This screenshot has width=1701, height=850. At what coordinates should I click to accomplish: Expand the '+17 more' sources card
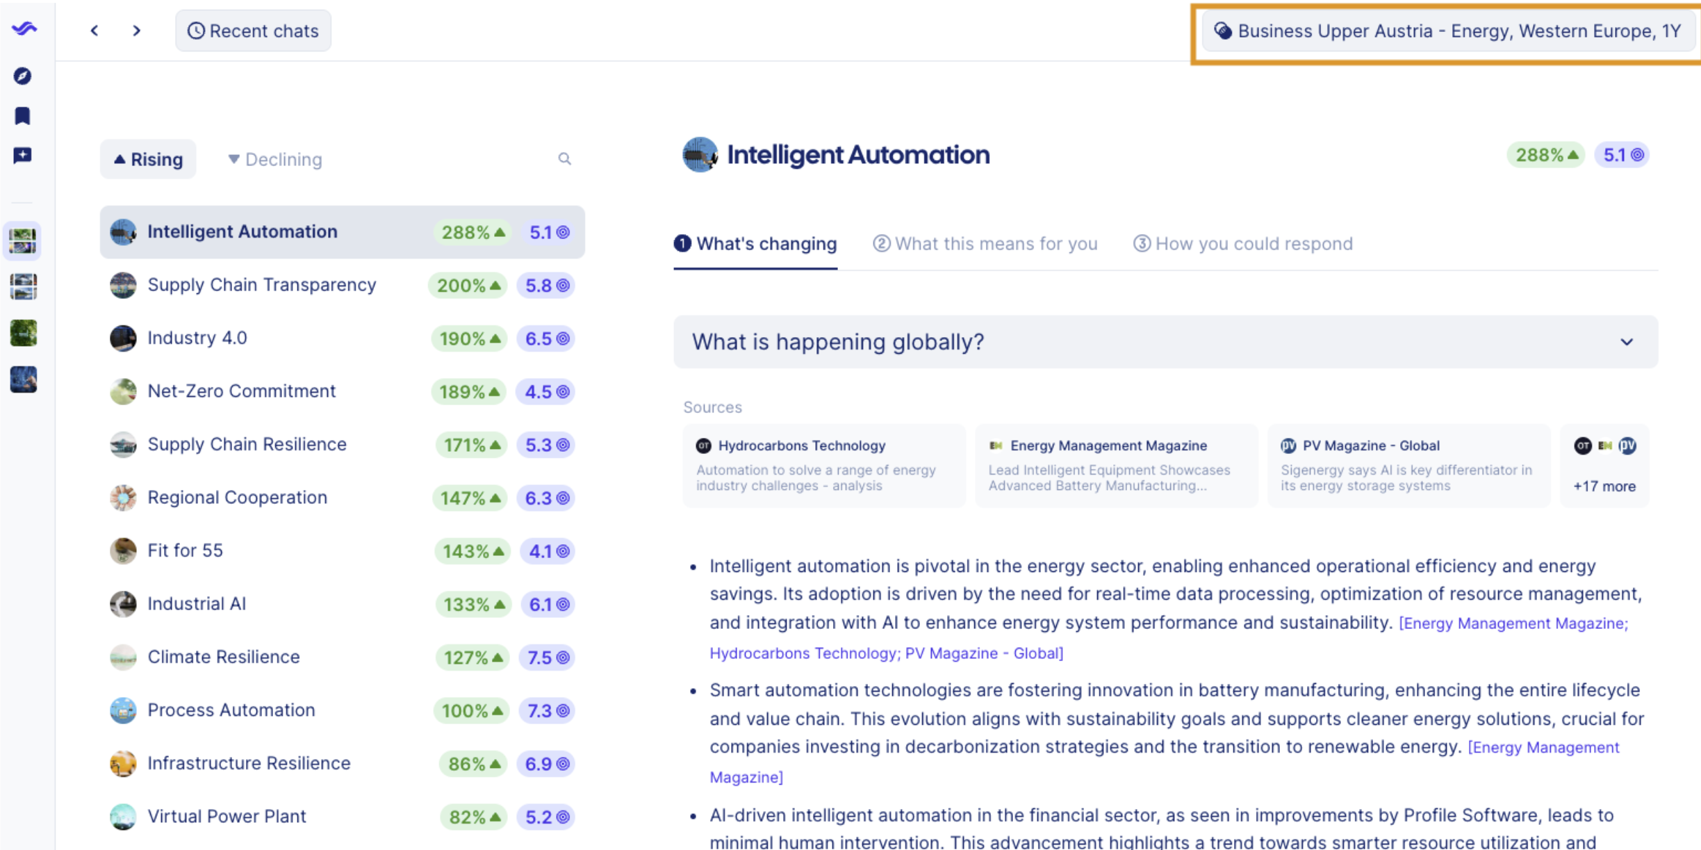(x=1604, y=465)
